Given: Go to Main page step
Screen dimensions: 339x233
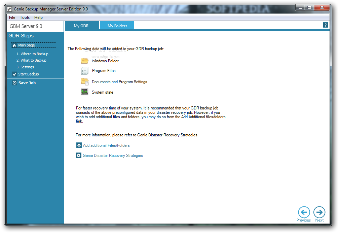Looking at the screenshot, I should (x=34, y=45).
